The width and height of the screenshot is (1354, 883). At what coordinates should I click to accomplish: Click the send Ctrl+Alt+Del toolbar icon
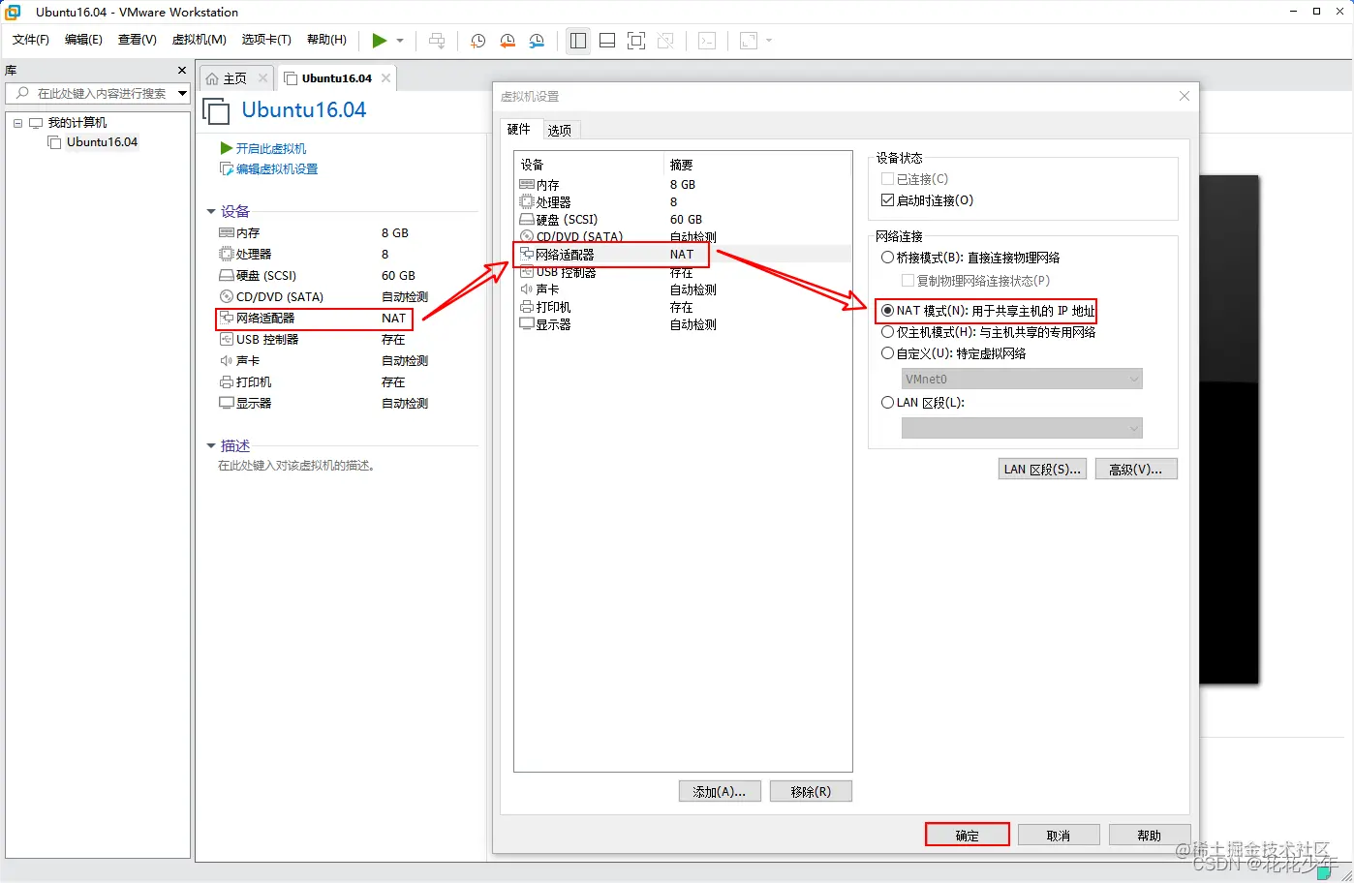click(x=437, y=41)
